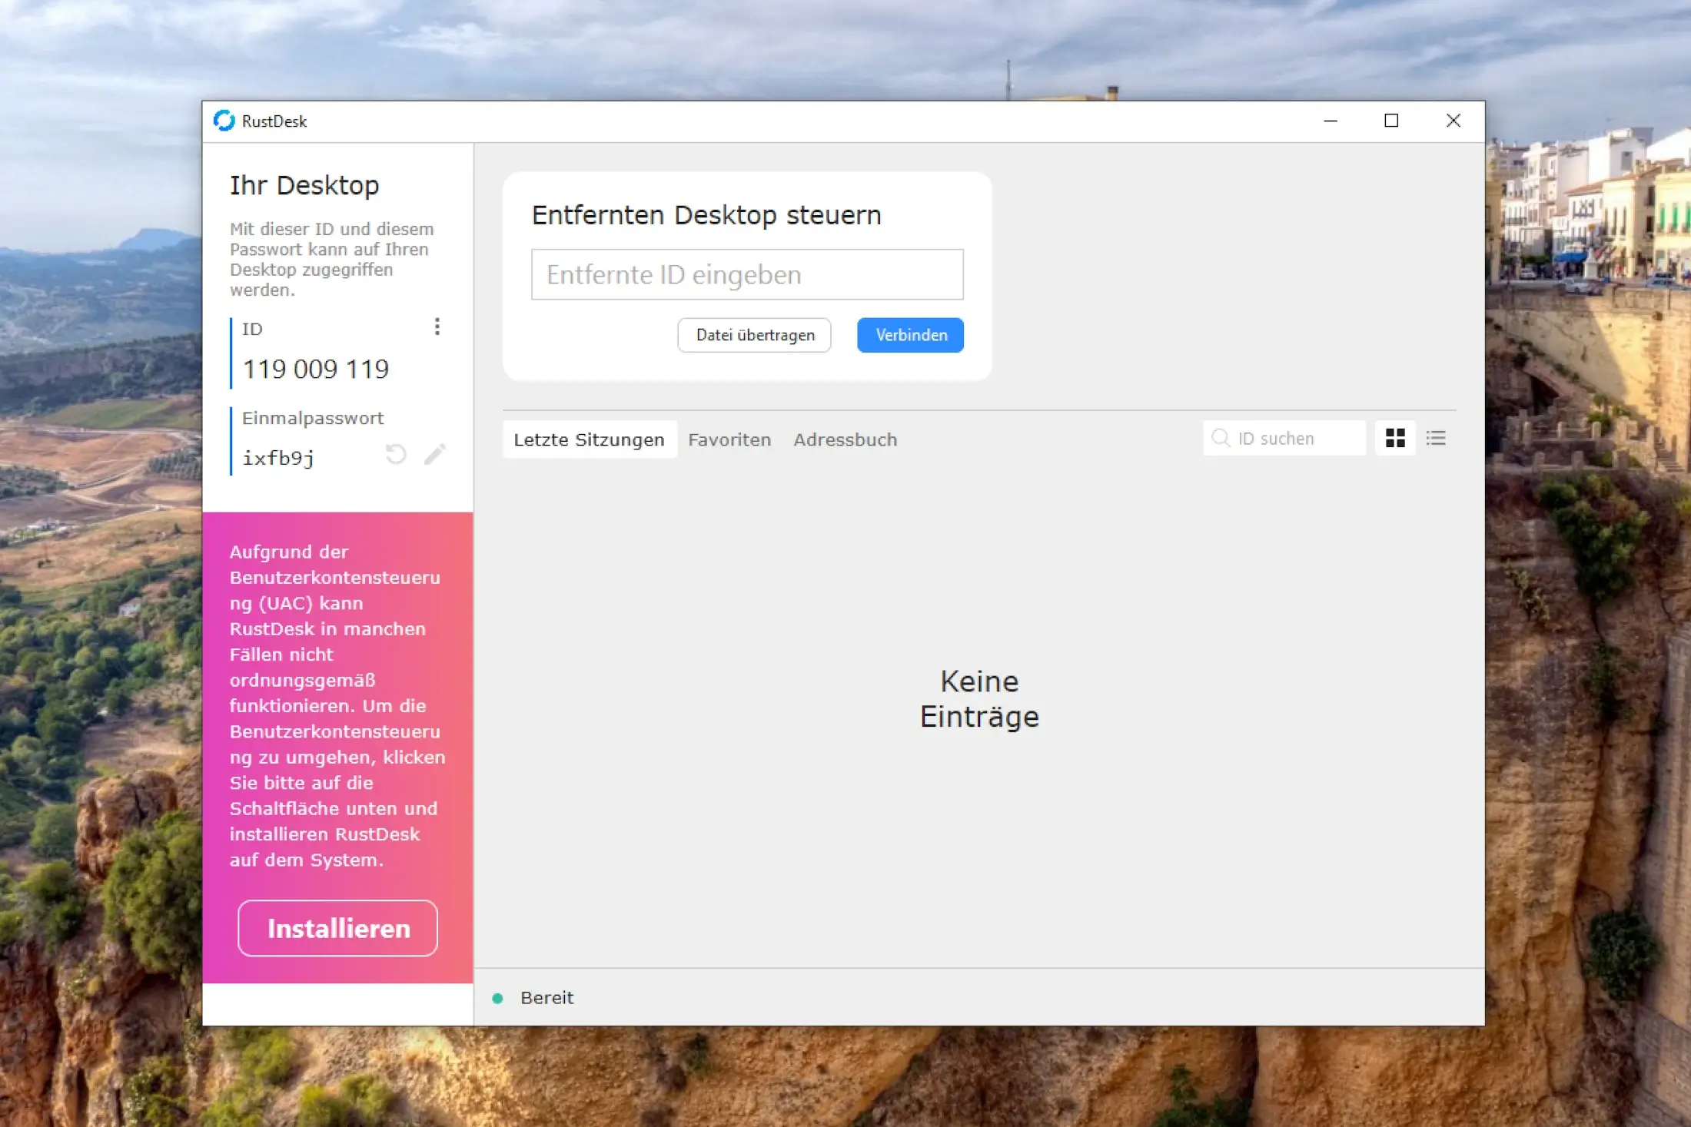Select the ID number 119 009 119
1691x1127 pixels.
coord(315,370)
